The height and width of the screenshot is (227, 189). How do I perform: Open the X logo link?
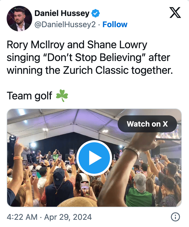pyautogui.click(x=175, y=13)
